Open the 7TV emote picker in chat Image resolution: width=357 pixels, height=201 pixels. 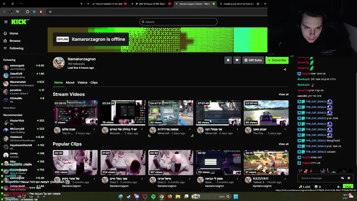pyautogui.click(x=342, y=178)
